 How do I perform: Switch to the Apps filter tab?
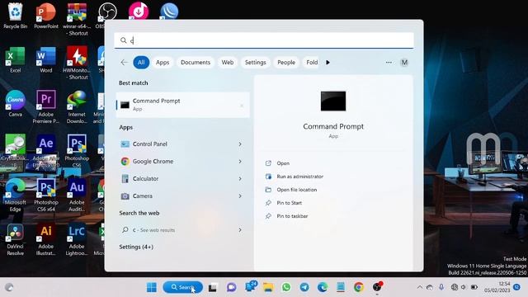coord(163,63)
